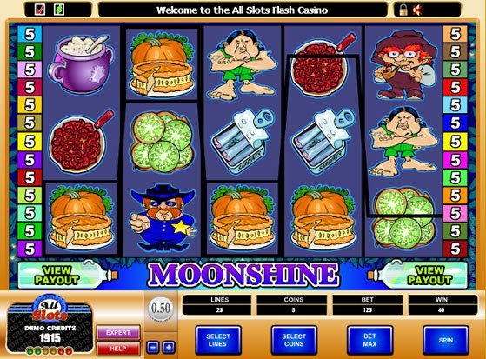Click the sheriff symbol on reel two
The width and height of the screenshot is (486, 359).
tap(163, 217)
